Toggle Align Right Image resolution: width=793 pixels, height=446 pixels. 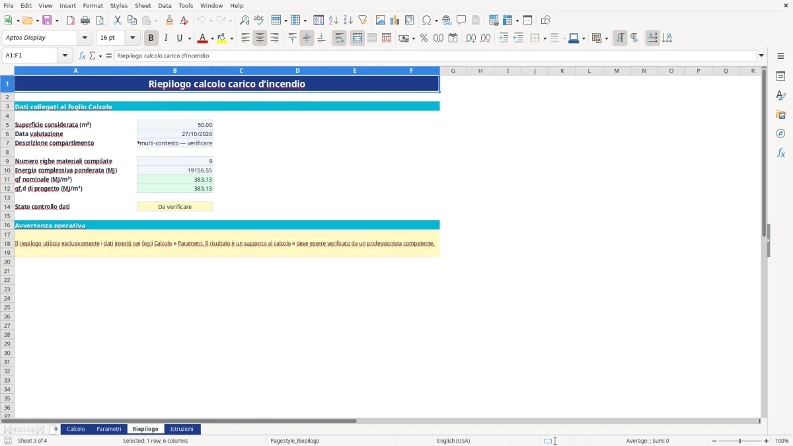click(x=274, y=38)
